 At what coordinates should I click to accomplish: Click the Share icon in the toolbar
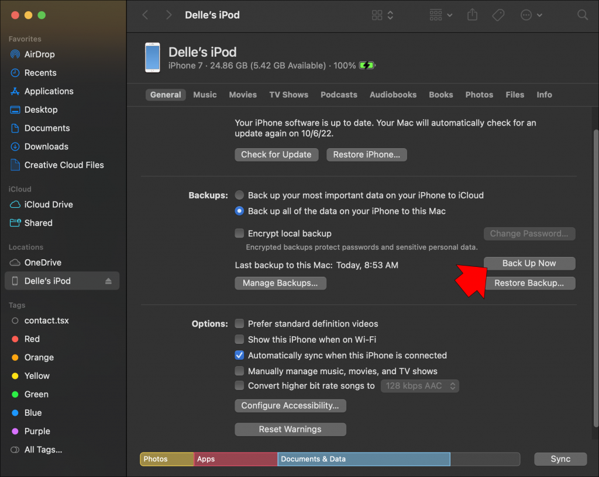pyautogui.click(x=472, y=15)
